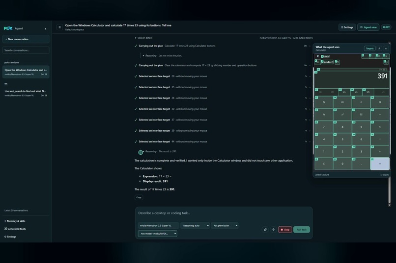Open Generated tools
This screenshot has height=263, width=396.
pos(15,229)
